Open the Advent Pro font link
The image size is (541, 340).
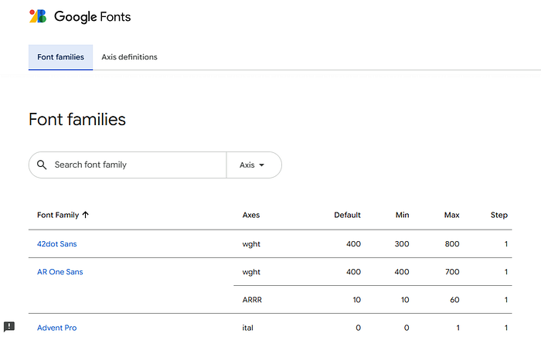coord(57,328)
